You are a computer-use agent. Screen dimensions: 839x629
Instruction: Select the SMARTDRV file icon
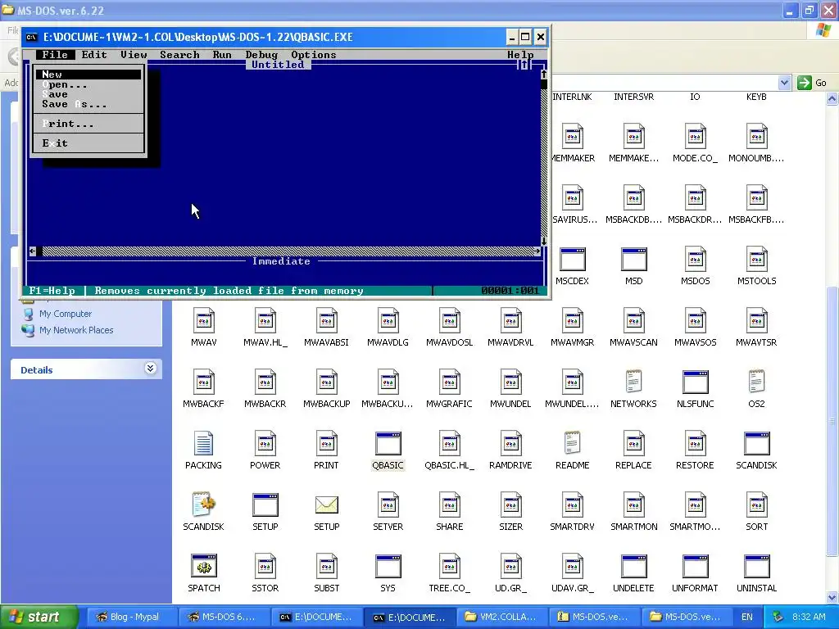point(572,505)
